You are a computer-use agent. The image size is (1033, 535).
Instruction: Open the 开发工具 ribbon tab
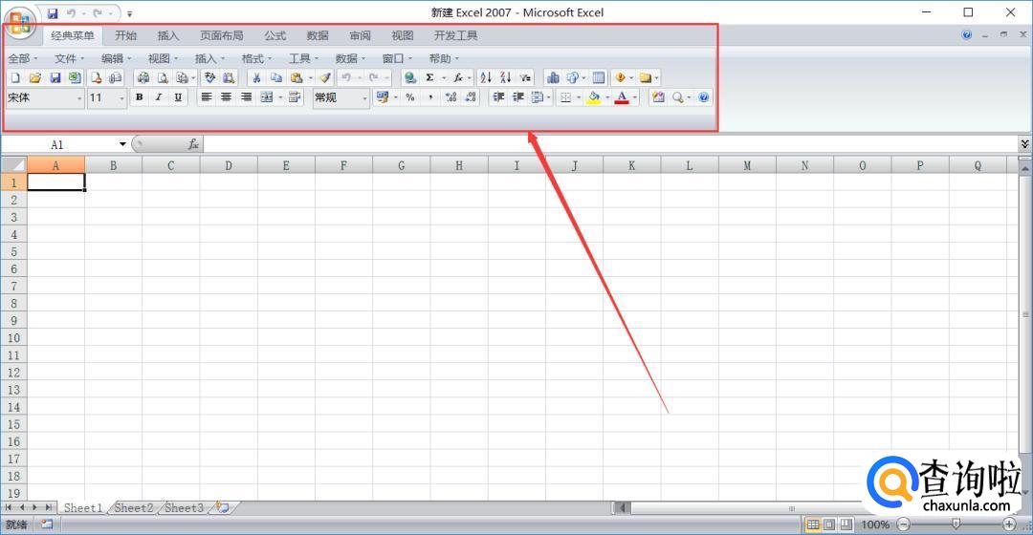tap(456, 35)
